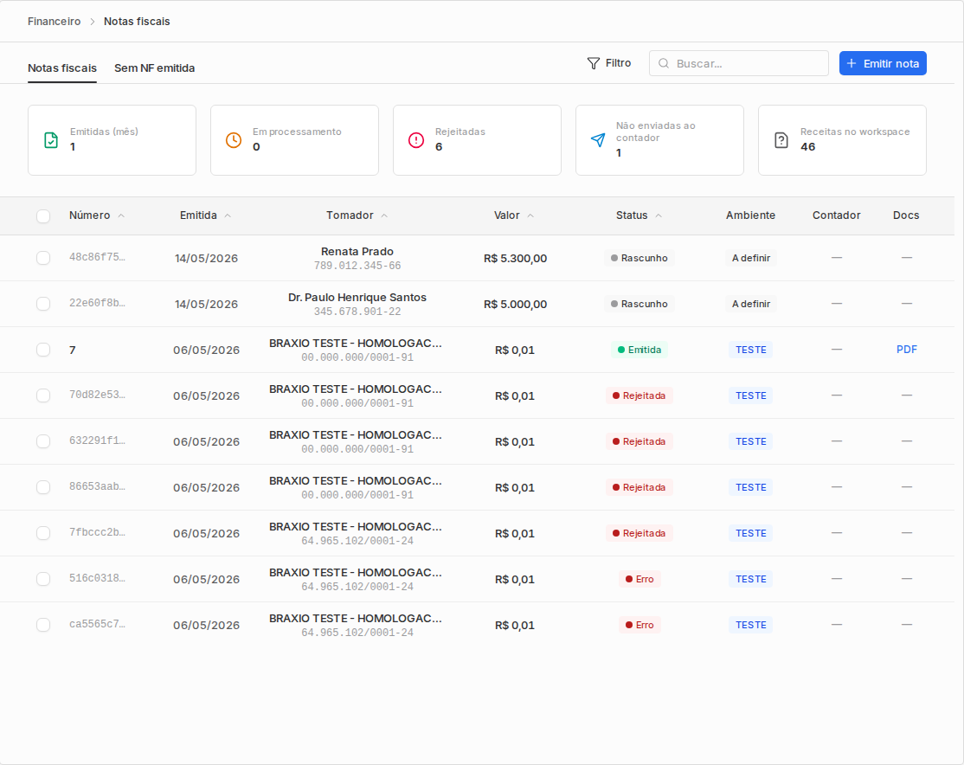Check the box for row 70d82e53

[x=43, y=395]
